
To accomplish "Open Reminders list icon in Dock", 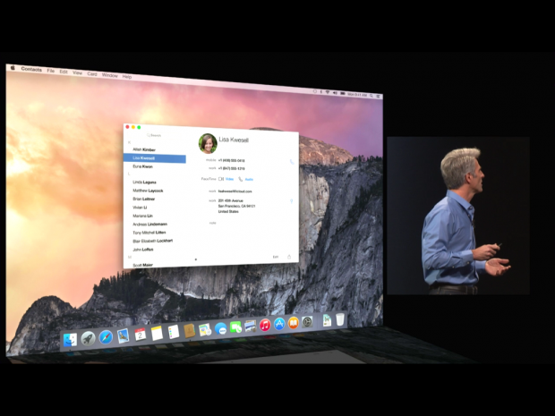I will tap(174, 332).
